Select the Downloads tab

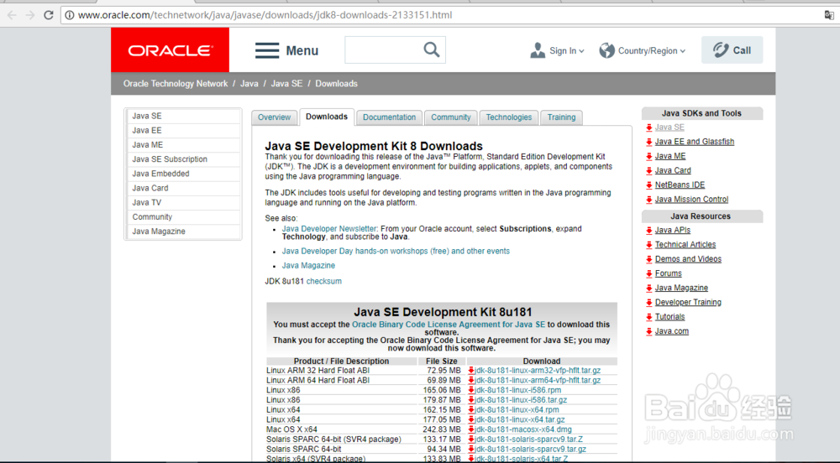[327, 117]
